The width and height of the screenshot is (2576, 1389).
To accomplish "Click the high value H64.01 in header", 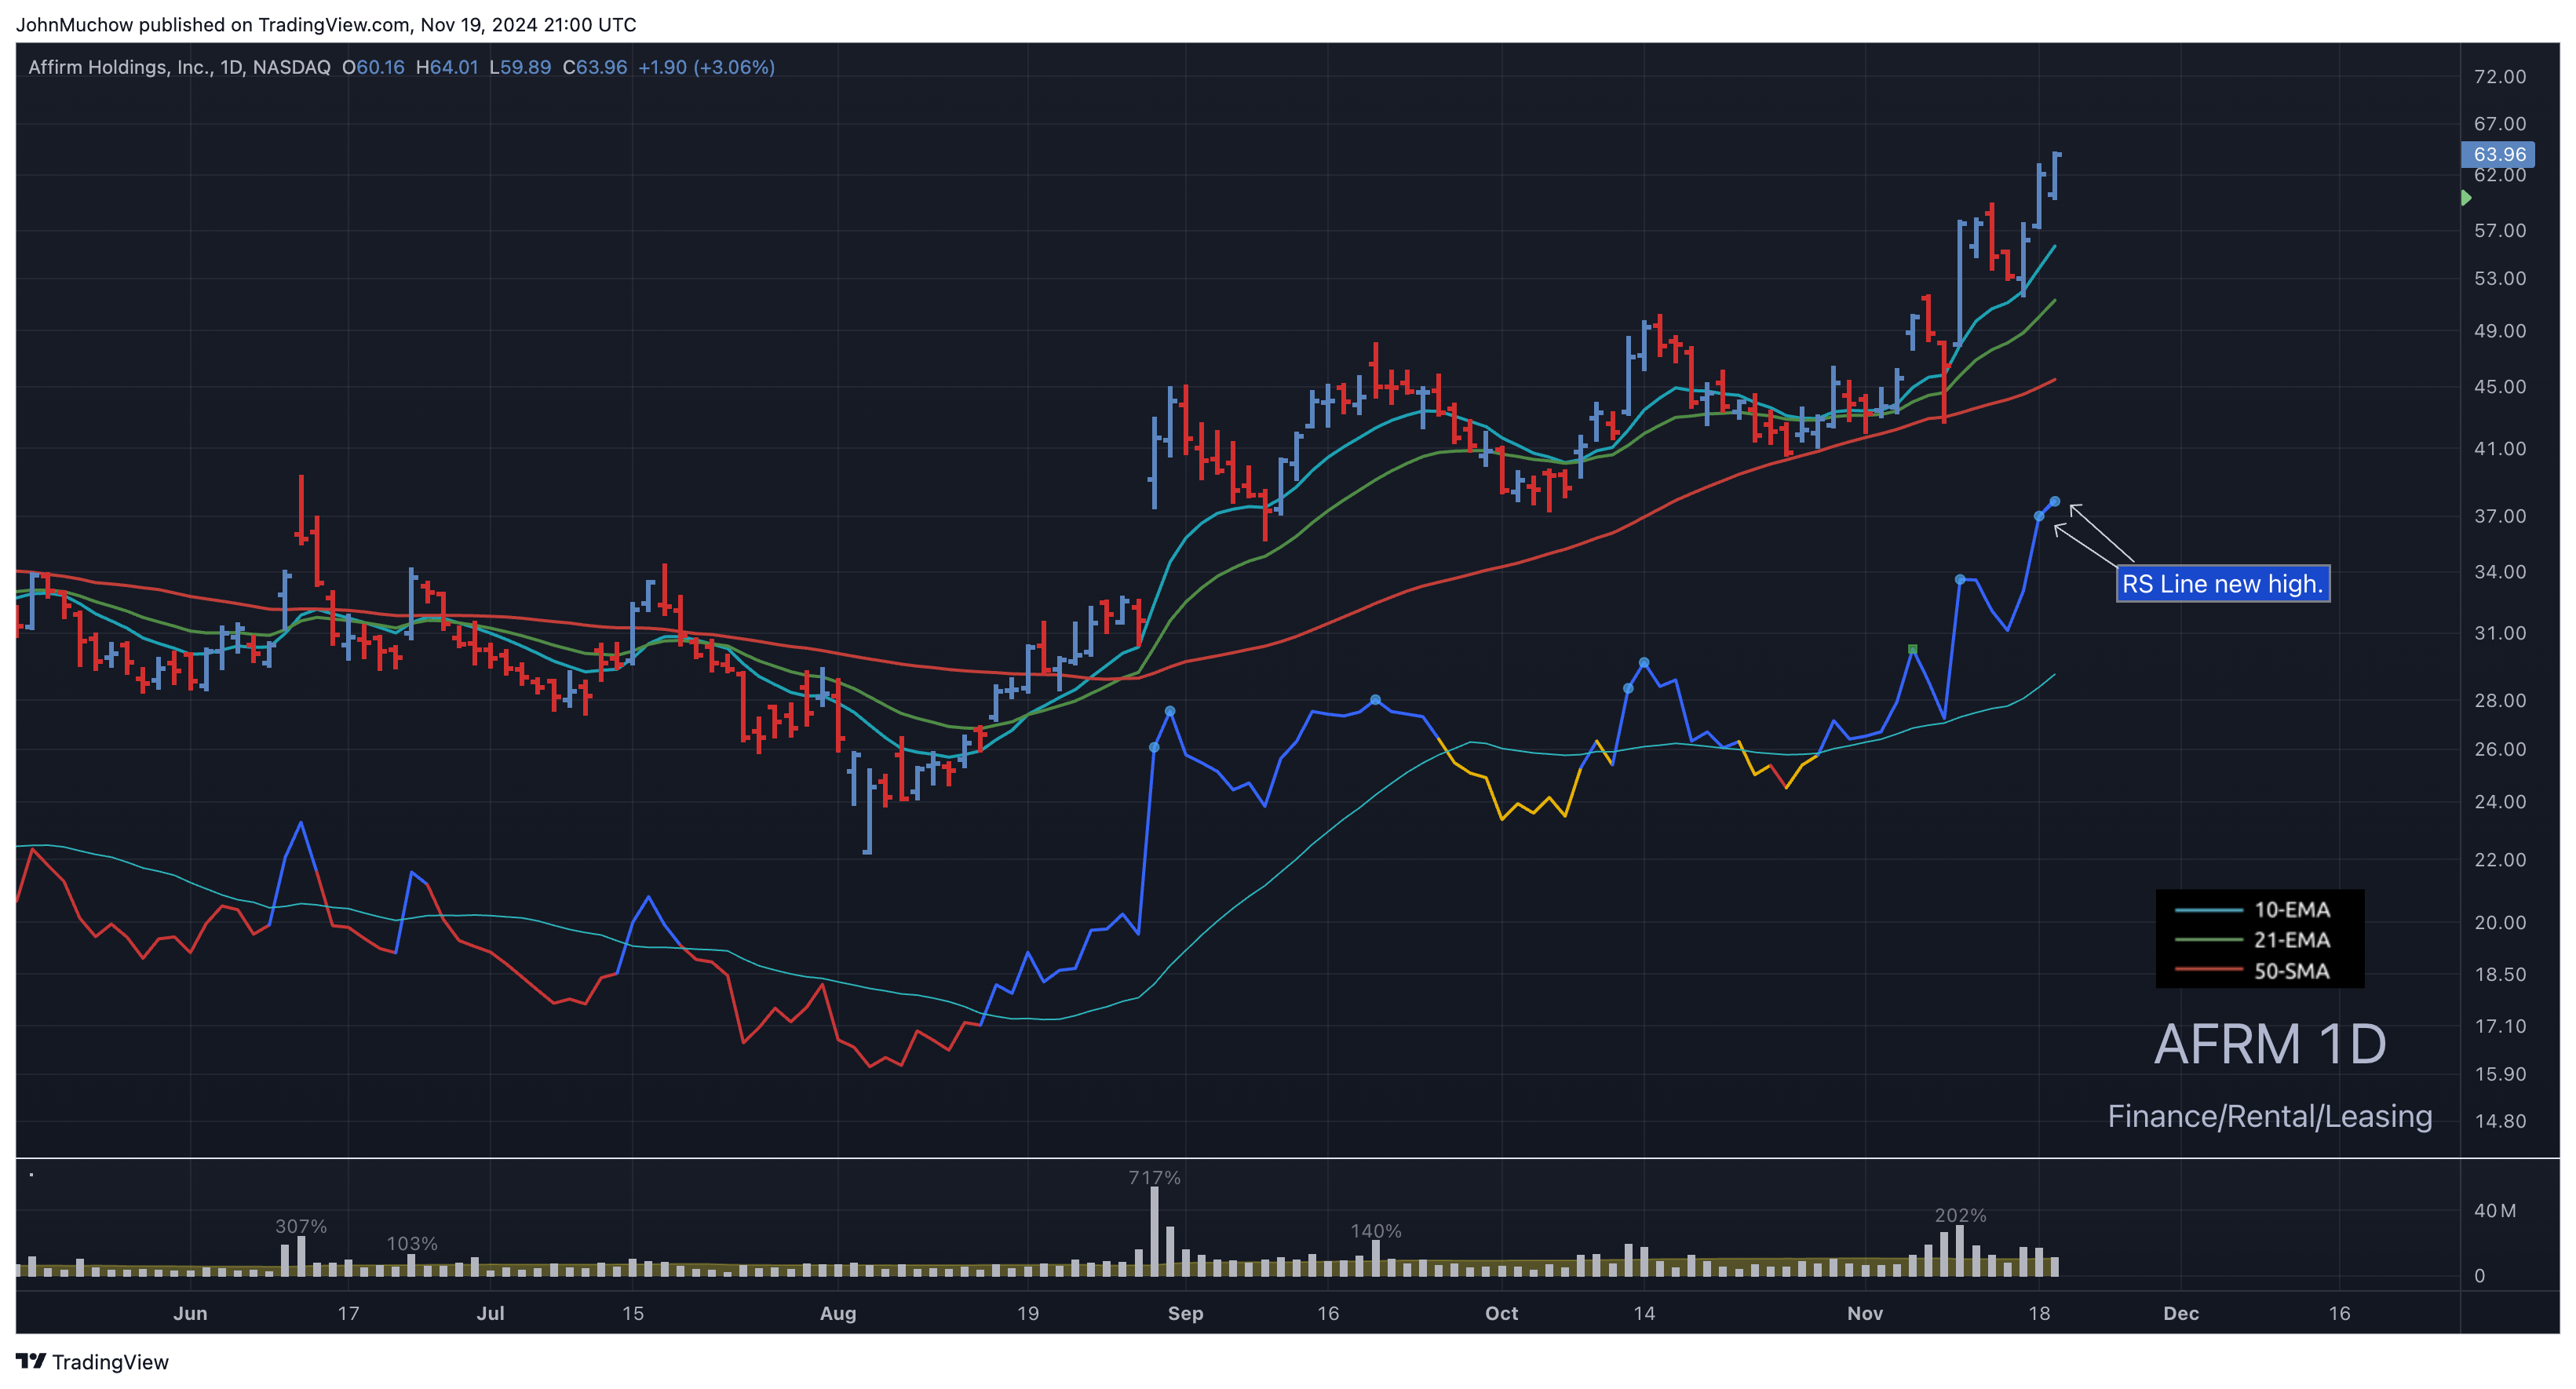I will click(447, 67).
